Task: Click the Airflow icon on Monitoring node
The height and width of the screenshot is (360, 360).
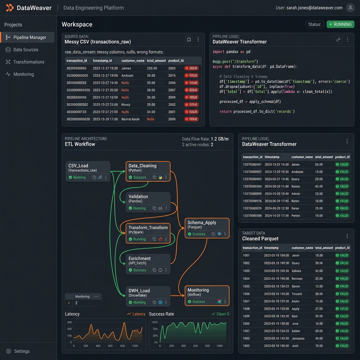Action: tap(219, 301)
